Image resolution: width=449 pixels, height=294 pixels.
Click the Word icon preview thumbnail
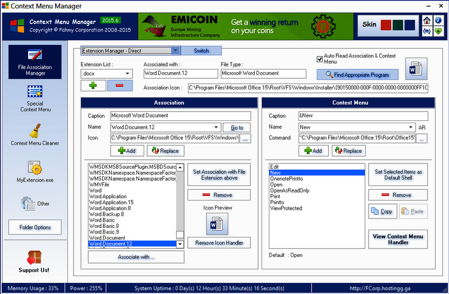click(x=217, y=223)
